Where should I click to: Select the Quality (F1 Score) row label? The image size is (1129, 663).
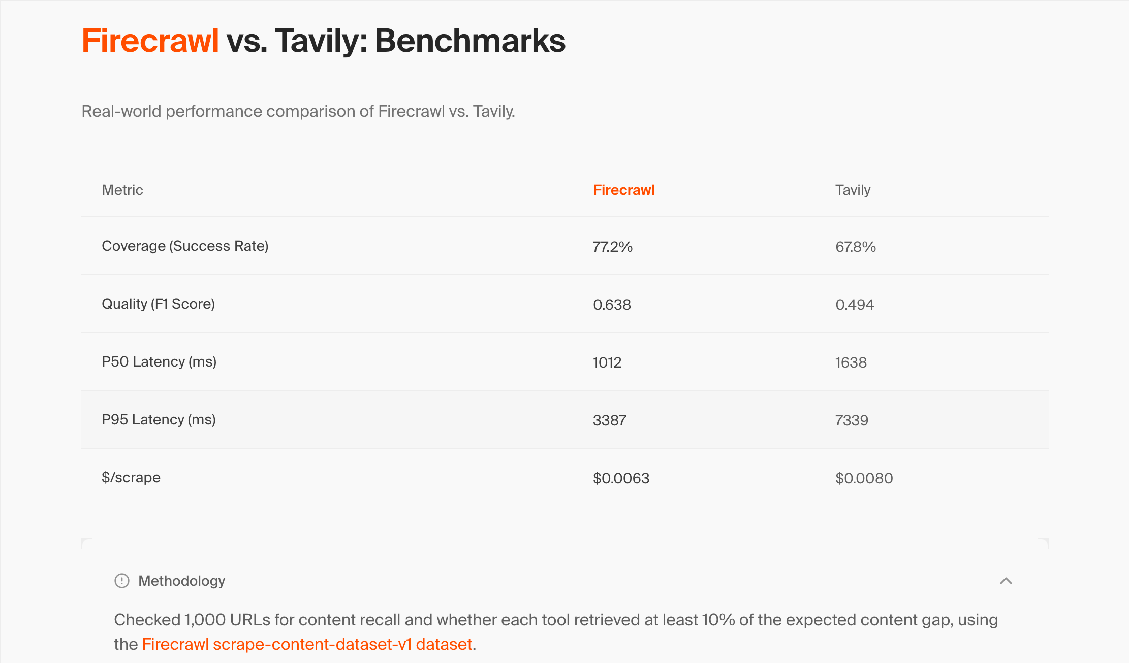click(x=158, y=304)
